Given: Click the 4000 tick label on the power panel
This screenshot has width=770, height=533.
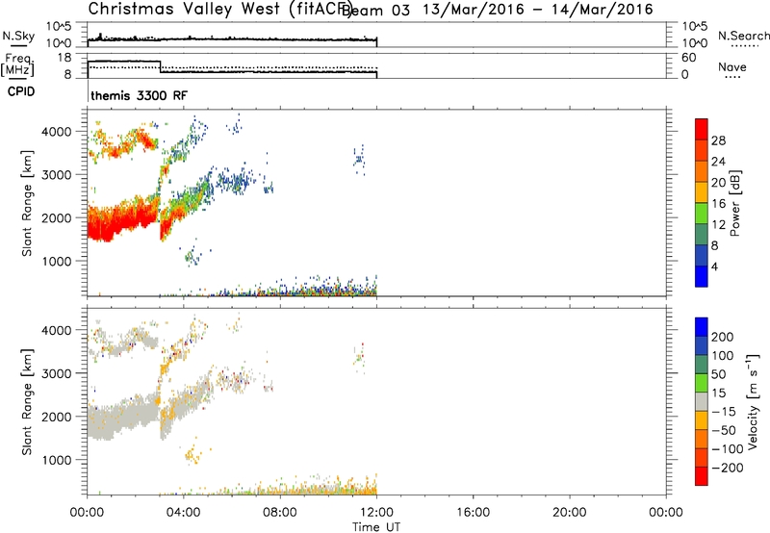Looking at the screenshot, I should [57, 132].
